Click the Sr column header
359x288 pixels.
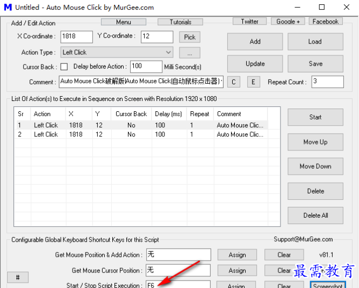click(x=23, y=114)
